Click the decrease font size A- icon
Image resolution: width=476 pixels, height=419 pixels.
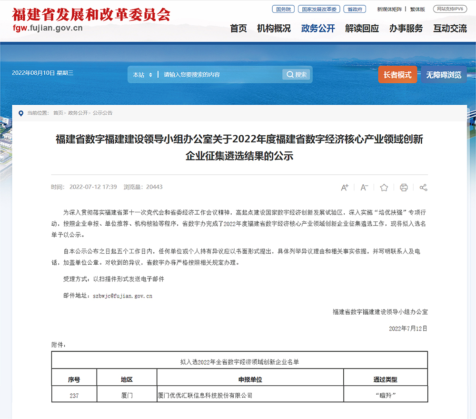click(x=364, y=187)
